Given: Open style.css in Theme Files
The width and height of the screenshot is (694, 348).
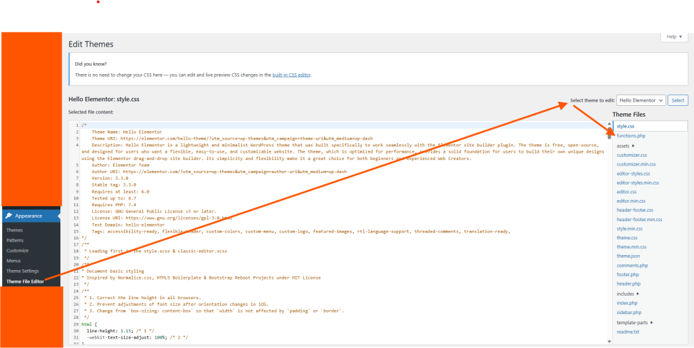Looking at the screenshot, I should [x=626, y=127].
